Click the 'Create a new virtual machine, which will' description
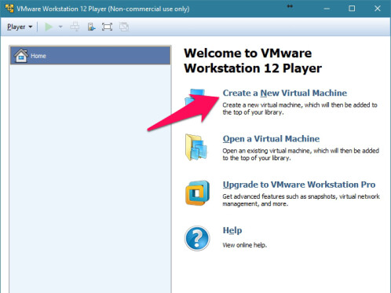Screen dimensions: 391x293 (300, 108)
